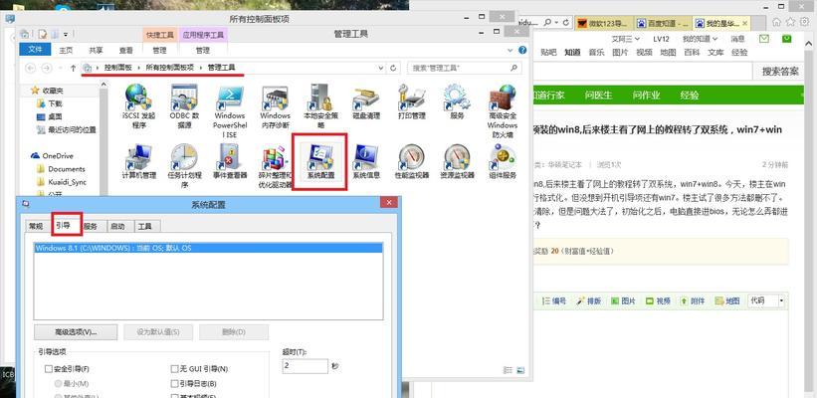Open 性能监视器 icon
This screenshot has width=817, height=398.
tap(412, 156)
